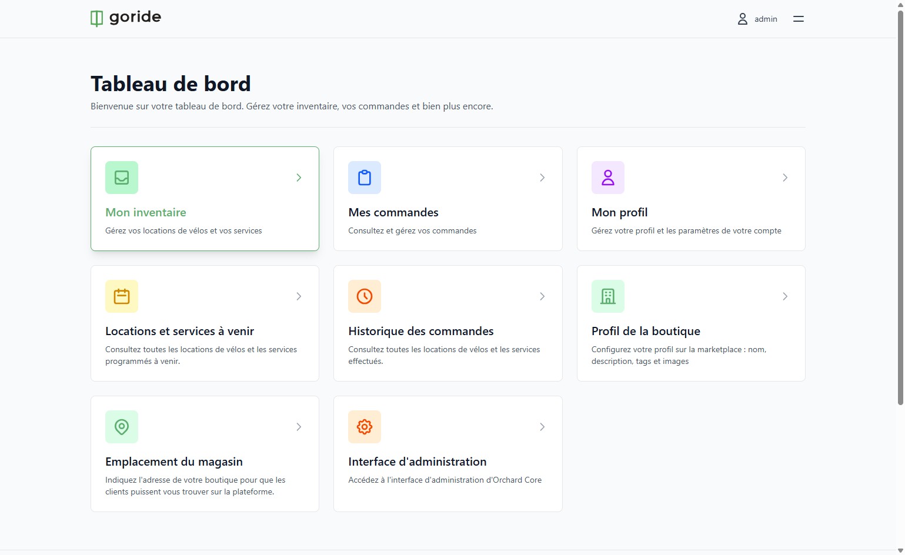Click the vertical page scrollbar thumb

coord(900,207)
